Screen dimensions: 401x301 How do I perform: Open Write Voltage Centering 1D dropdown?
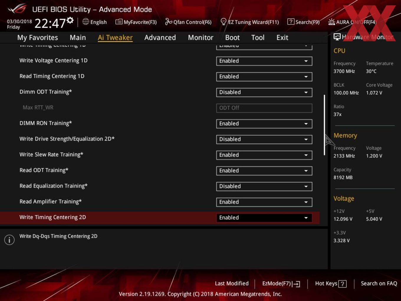264,61
